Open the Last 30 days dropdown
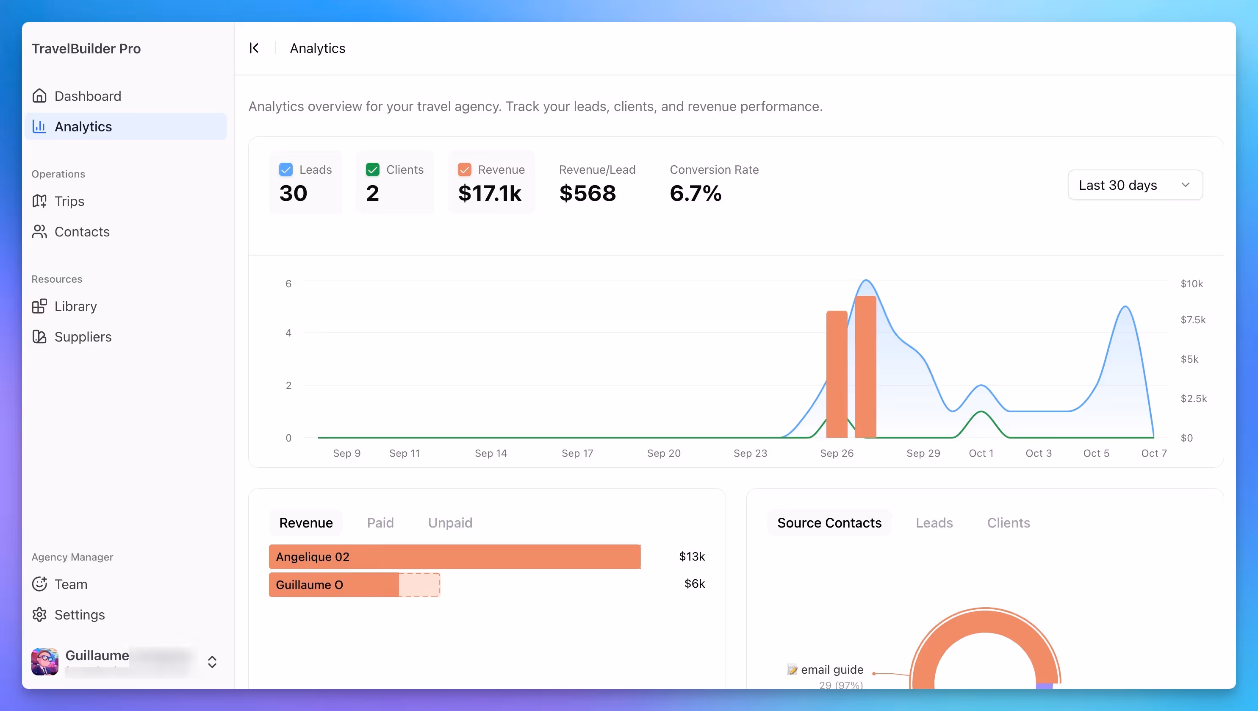The height and width of the screenshot is (711, 1258). [x=1135, y=185]
